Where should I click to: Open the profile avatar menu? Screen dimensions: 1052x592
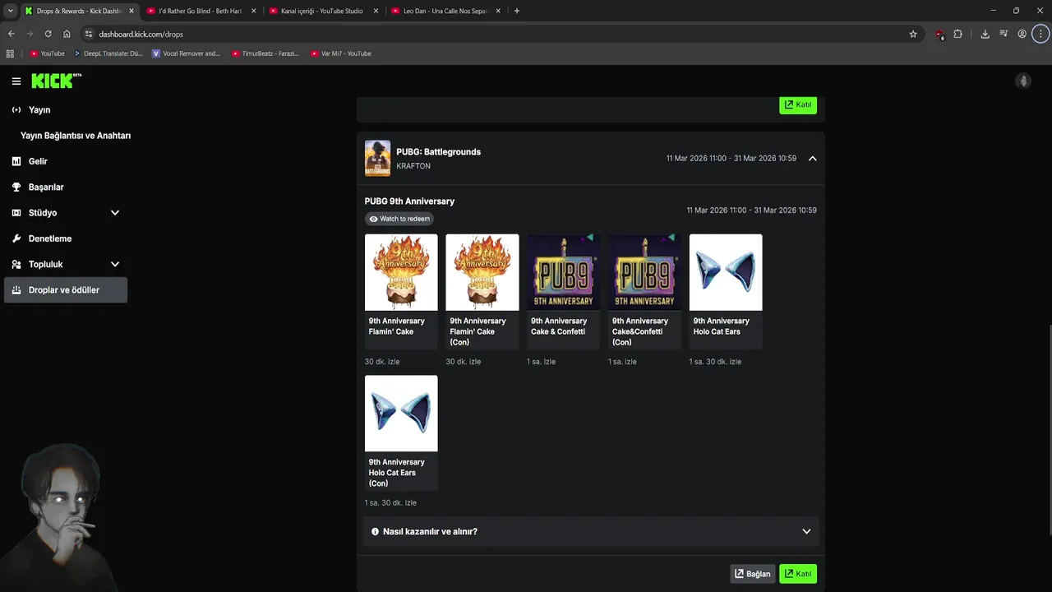1023,81
